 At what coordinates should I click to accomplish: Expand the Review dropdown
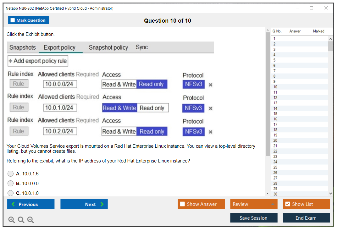(273, 204)
